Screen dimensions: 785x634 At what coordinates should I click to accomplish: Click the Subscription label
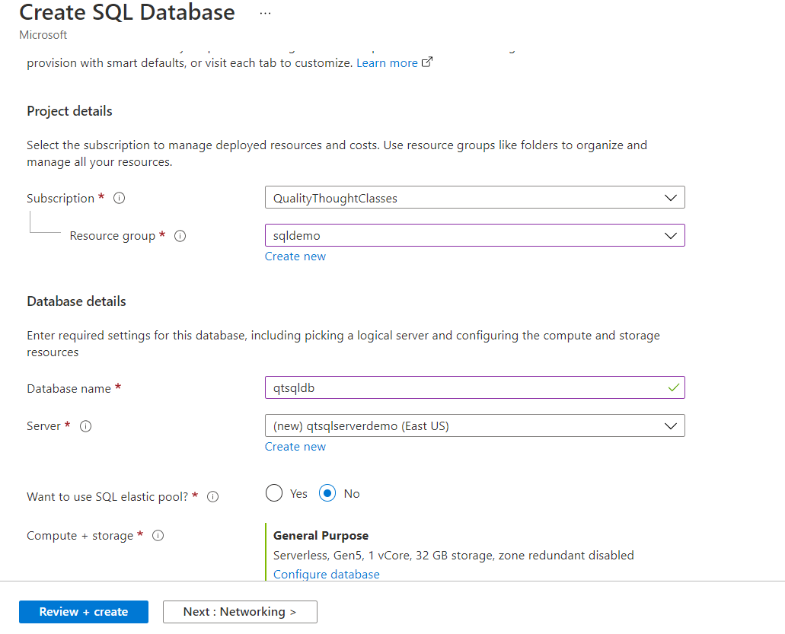pyautogui.click(x=61, y=199)
